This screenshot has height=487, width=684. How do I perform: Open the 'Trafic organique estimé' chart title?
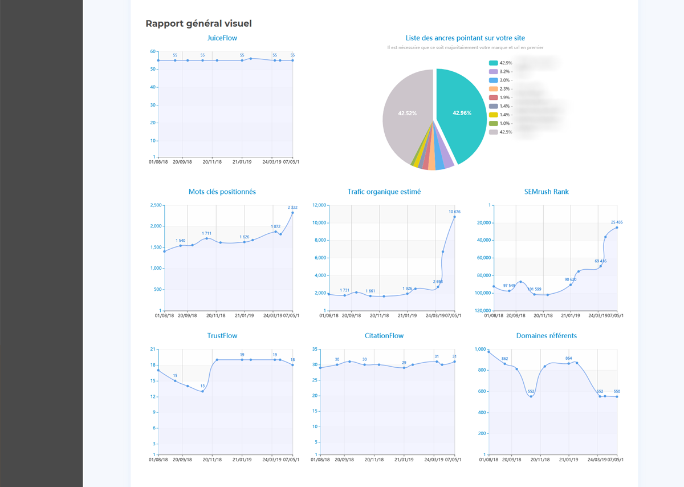(384, 192)
